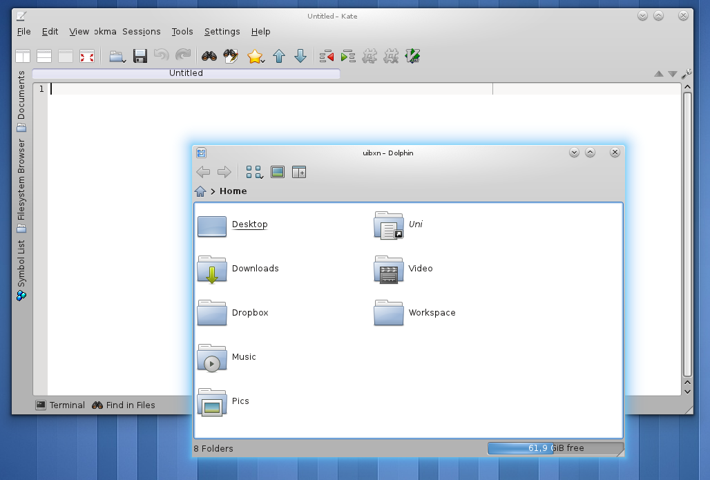The width and height of the screenshot is (710, 480).
Task: Select the Dropbox folder
Action: (x=233, y=313)
